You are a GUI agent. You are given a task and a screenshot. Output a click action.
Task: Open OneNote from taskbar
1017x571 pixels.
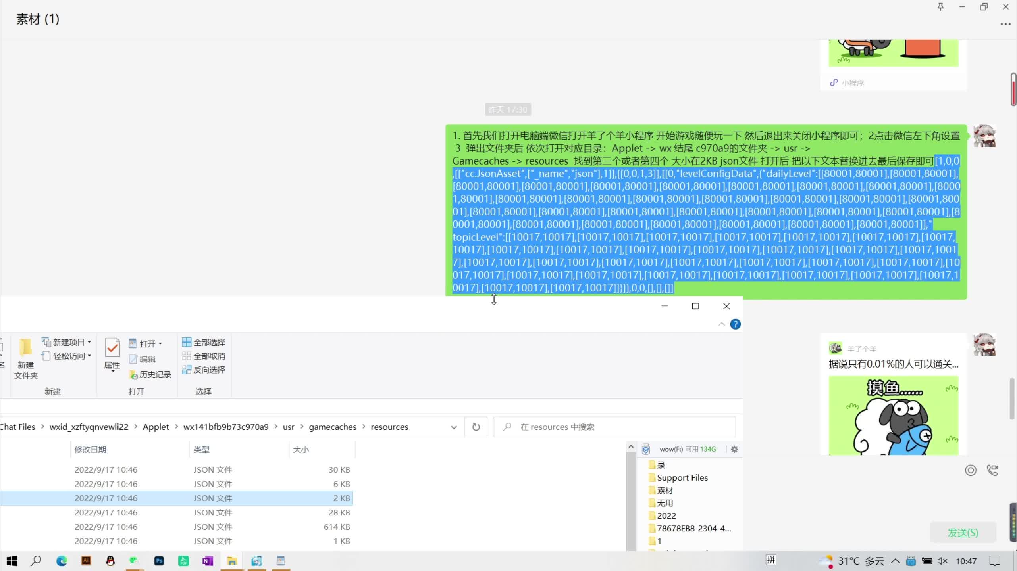point(208,561)
